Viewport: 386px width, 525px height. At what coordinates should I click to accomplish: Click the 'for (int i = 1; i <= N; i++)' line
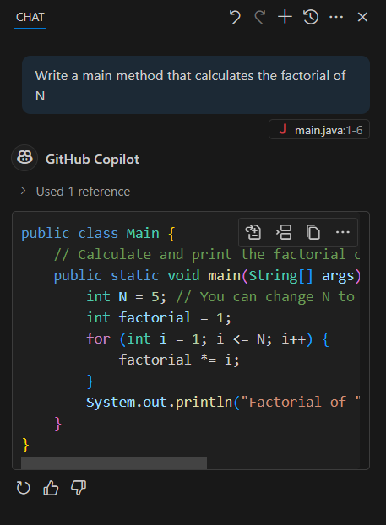pos(208,338)
